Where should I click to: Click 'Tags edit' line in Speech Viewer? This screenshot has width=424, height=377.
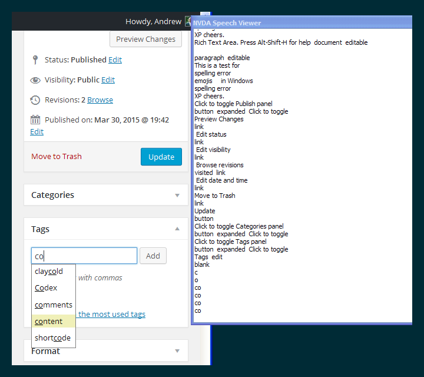pyautogui.click(x=208, y=257)
